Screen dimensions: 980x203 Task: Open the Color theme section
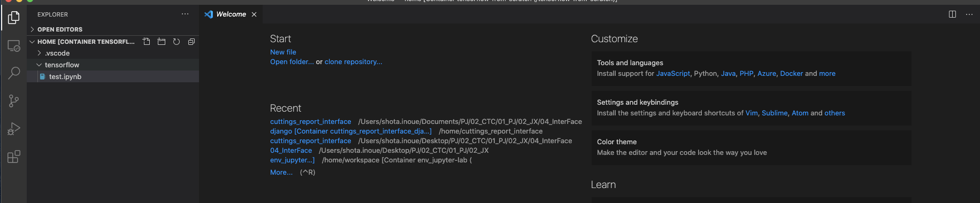[751, 147]
